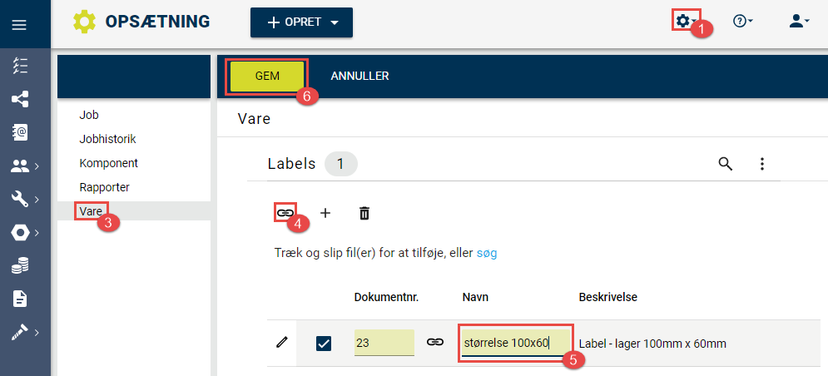This screenshot has height=376, width=828.
Task: Click the Navn field størrelse 100x60
Action: tap(515, 344)
